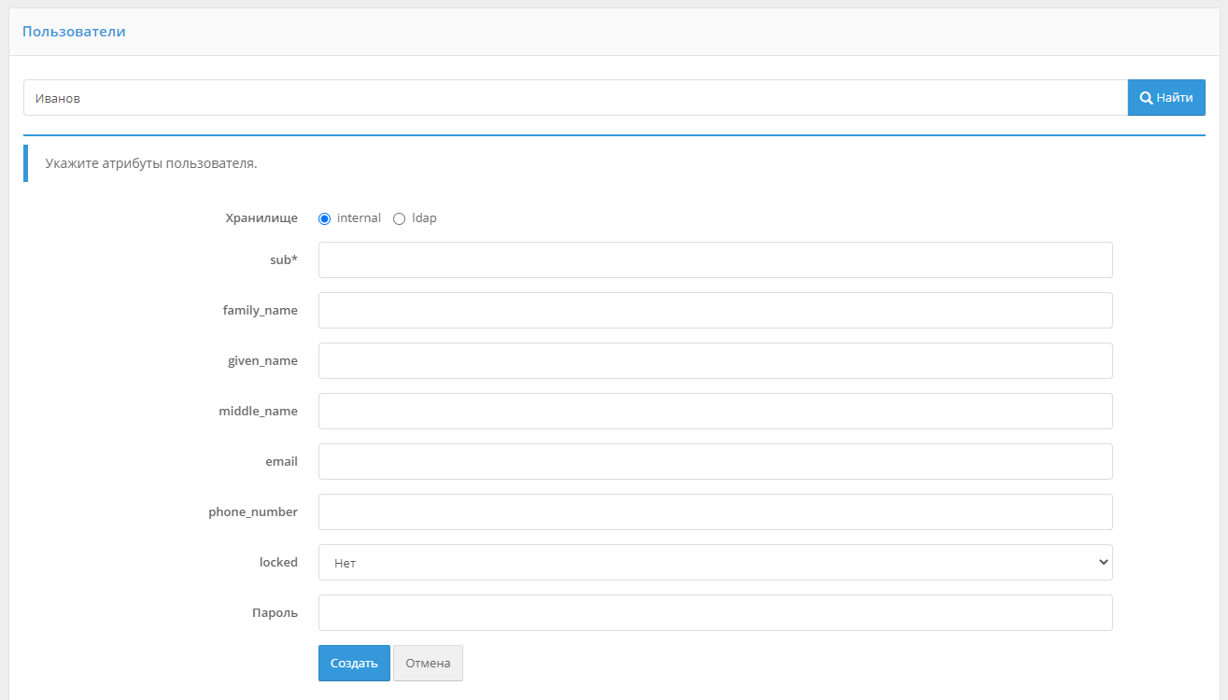Screen dimensions: 1228x700
Task: Open the Пользователи section header
Action: [x=74, y=32]
